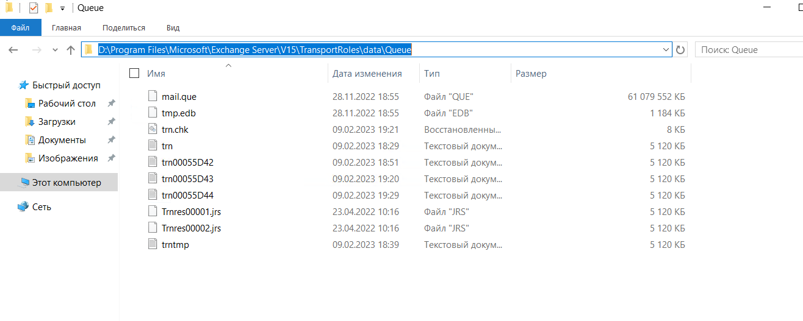Viewport: 803px width, 321px height.
Task: Click the Поиск: Queue search field
Action: [747, 50]
